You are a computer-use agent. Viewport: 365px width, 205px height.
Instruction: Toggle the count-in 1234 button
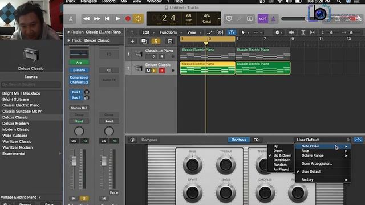(x=263, y=19)
